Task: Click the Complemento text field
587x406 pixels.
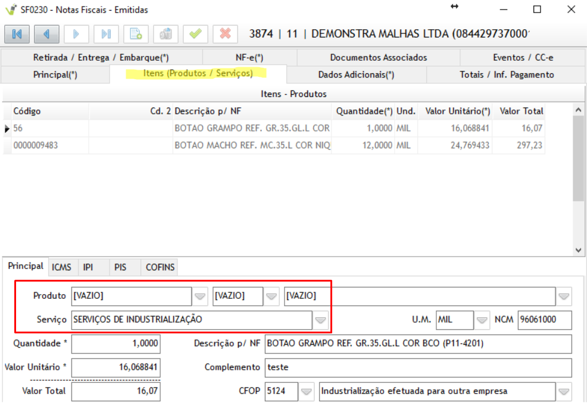Action: tap(418, 367)
